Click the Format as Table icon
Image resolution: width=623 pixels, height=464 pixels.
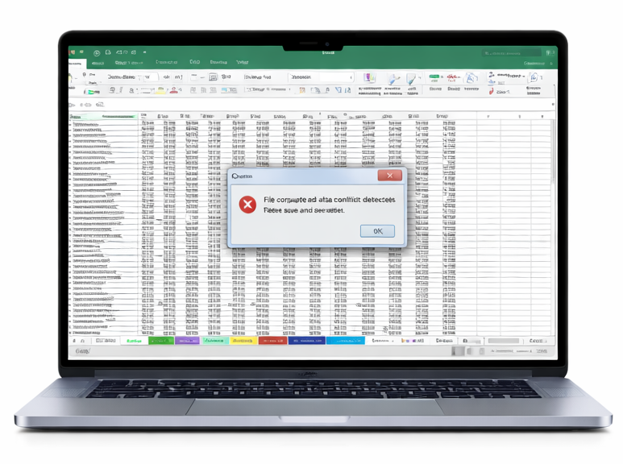pos(393,79)
